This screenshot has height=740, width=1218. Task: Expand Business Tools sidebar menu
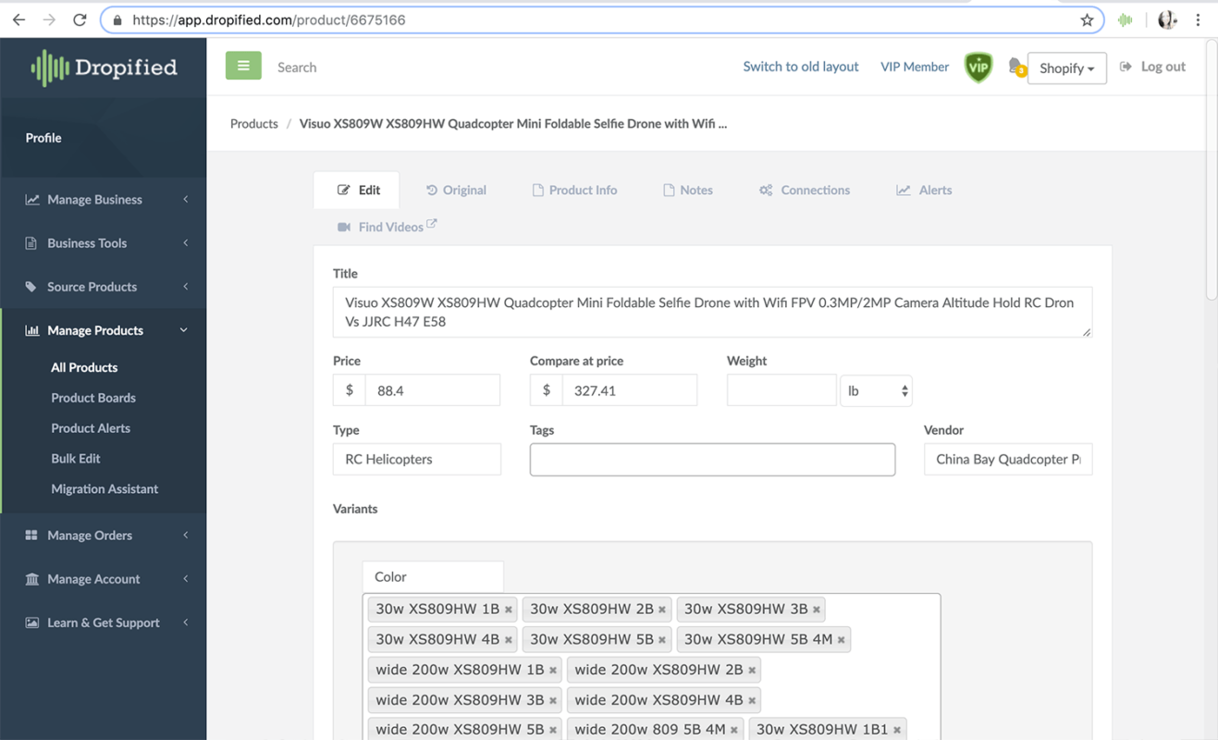[x=104, y=242]
